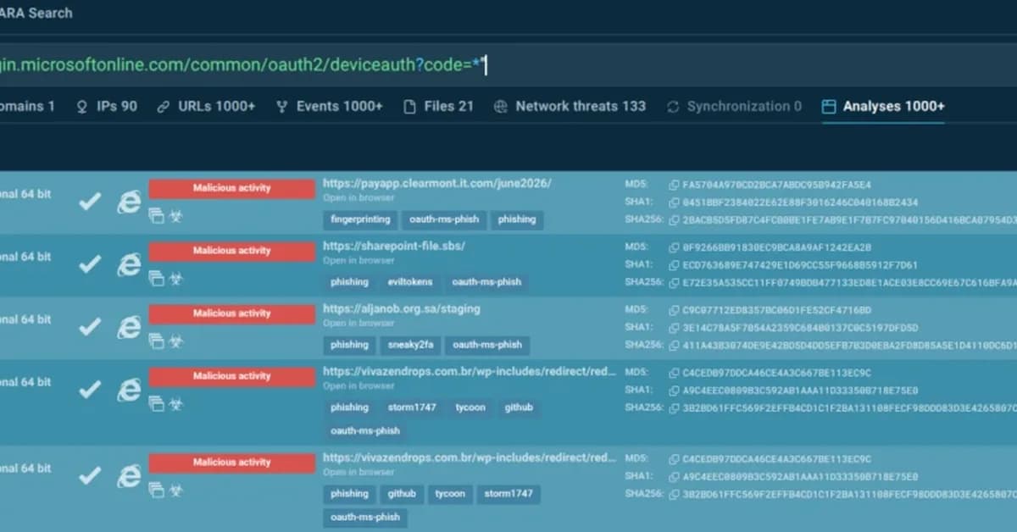Click the window icon under payapp row's Malicious badge
The height and width of the screenshot is (532, 1017).
(156, 216)
